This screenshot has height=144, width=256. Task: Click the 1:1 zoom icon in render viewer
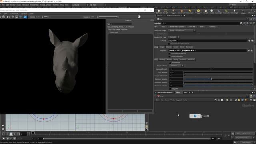click(8, 17)
